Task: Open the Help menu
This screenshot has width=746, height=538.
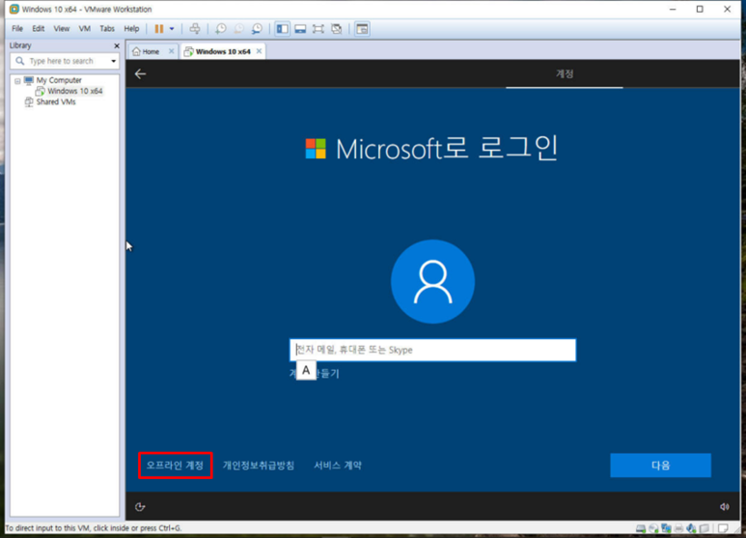Action: [132, 29]
